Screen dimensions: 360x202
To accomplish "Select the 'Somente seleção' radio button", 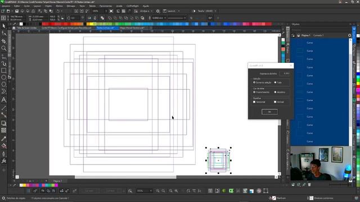I will click(254, 82).
